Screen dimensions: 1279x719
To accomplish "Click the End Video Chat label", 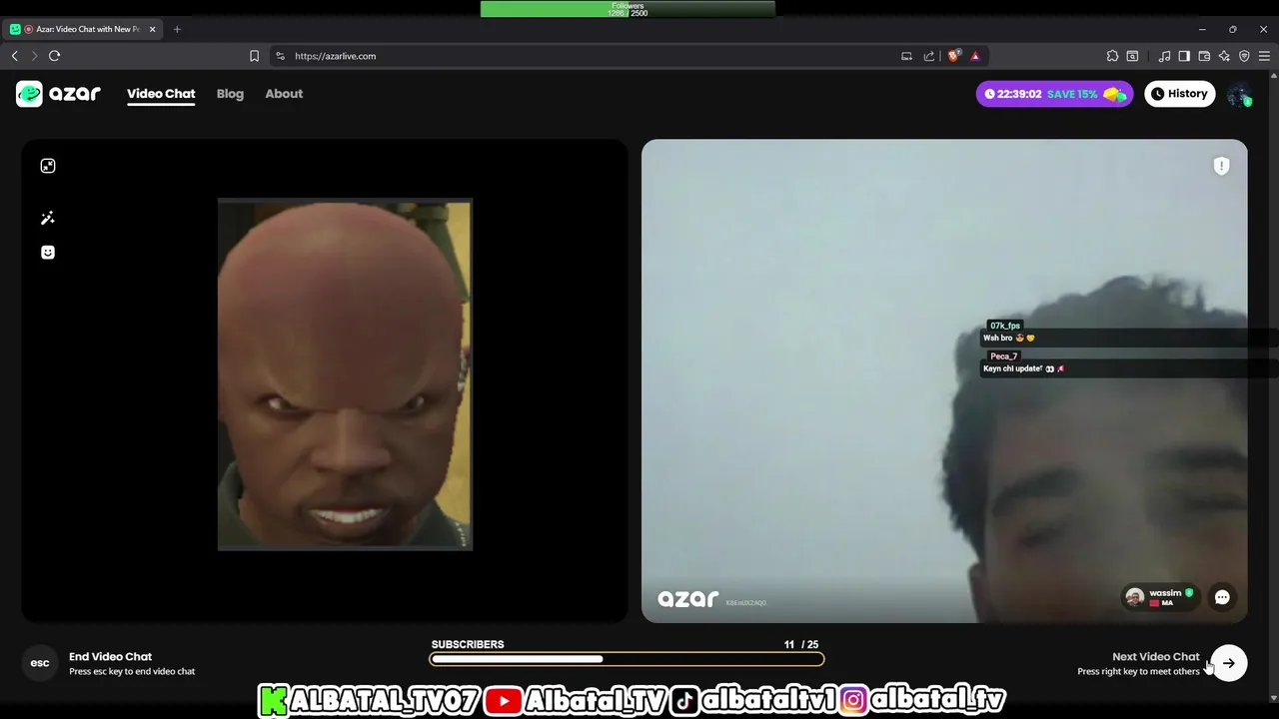I will 110,656.
